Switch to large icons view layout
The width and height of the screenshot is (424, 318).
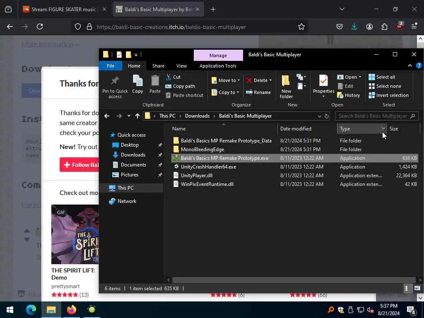coord(417,288)
